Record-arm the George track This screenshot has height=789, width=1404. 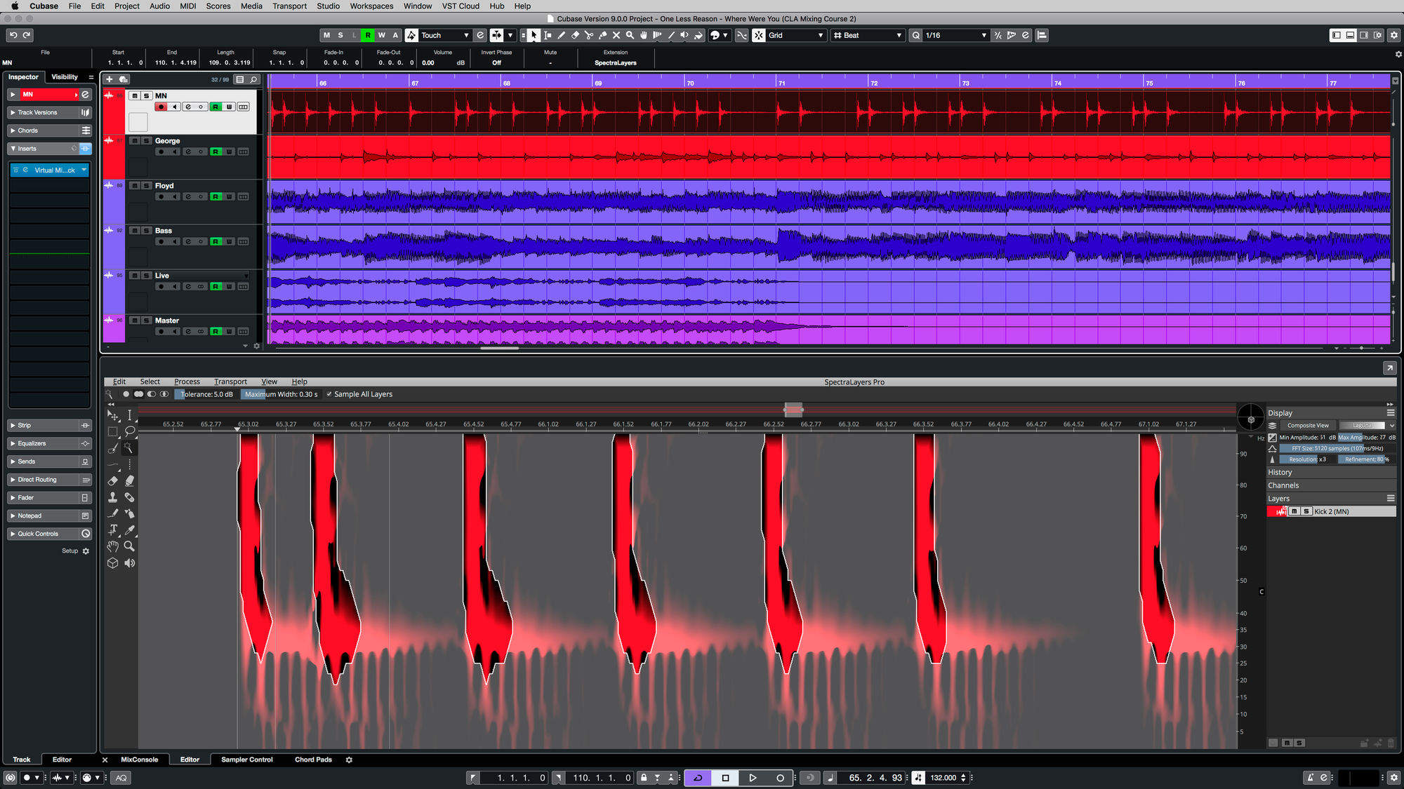tap(161, 151)
